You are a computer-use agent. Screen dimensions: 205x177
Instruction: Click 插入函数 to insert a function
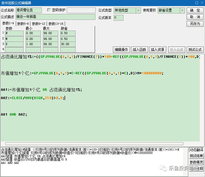point(139,50)
